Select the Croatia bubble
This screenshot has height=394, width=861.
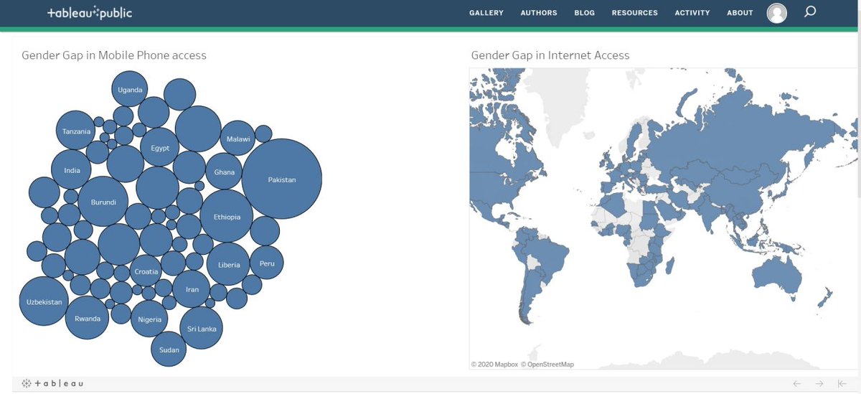coord(146,271)
